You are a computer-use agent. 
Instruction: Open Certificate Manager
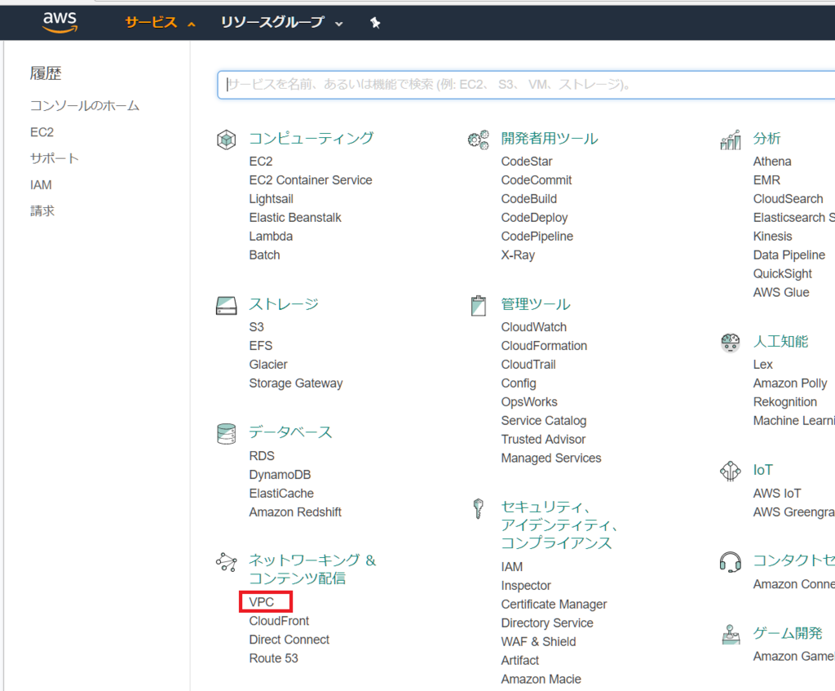(x=554, y=605)
